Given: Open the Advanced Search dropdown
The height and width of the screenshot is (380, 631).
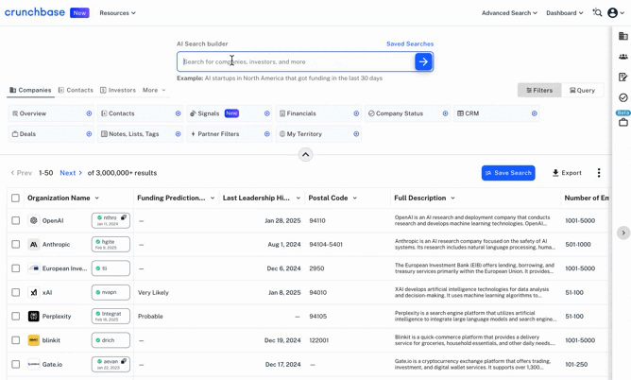Looking at the screenshot, I should coord(509,13).
